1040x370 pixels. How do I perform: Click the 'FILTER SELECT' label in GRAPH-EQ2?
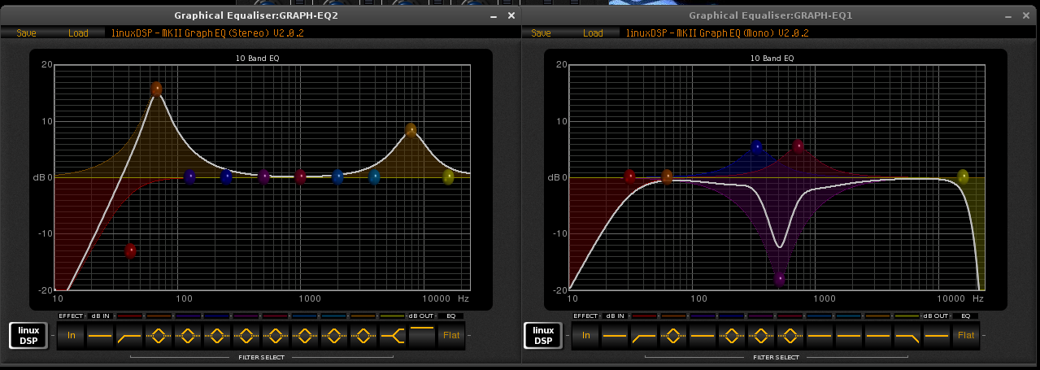coord(262,357)
